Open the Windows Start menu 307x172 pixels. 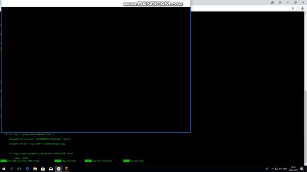pyautogui.click(x=4, y=169)
